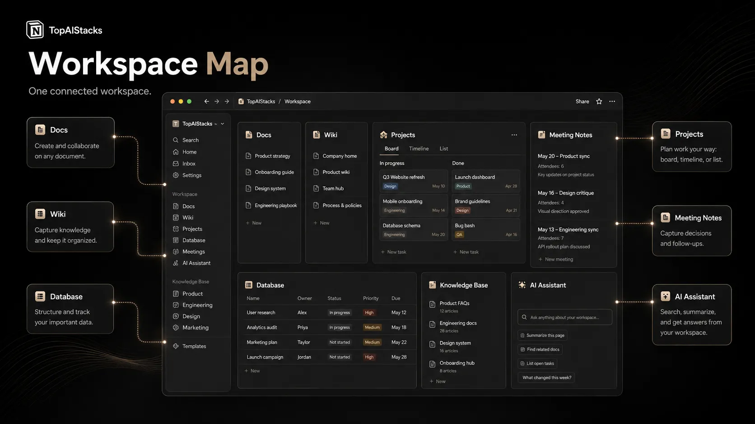Click the AI Assistant sparkle icon in panel header

[x=522, y=285]
